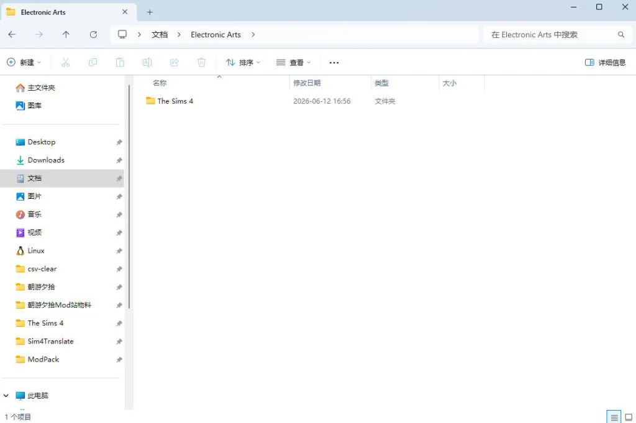Screen dimensions: 636x423
Task: Open 图片 in the sidebar
Action: click(x=35, y=196)
